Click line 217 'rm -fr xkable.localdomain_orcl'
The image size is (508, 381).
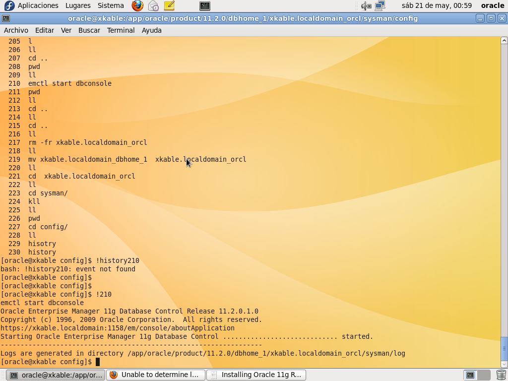click(87, 142)
